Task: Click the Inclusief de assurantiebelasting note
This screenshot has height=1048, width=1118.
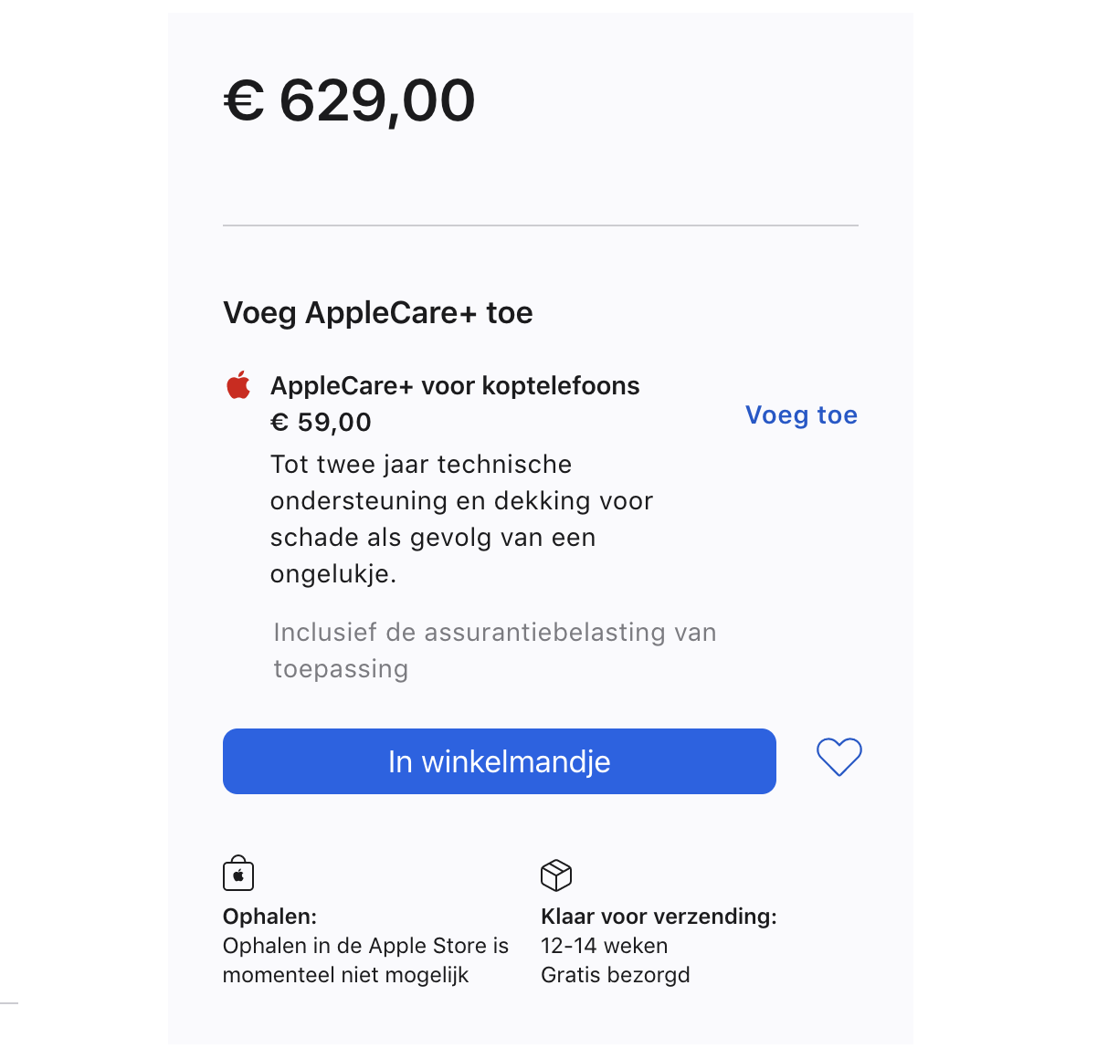Action: pyautogui.click(x=494, y=633)
